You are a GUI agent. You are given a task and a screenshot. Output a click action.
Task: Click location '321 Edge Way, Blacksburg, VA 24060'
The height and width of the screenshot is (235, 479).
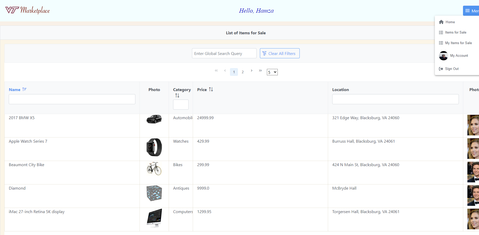click(x=366, y=118)
